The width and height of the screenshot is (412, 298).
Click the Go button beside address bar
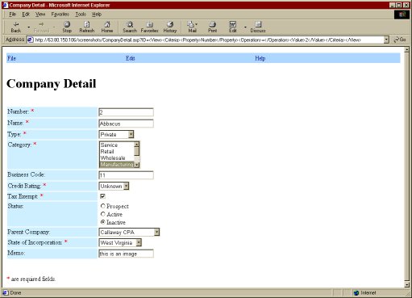tap(399, 40)
